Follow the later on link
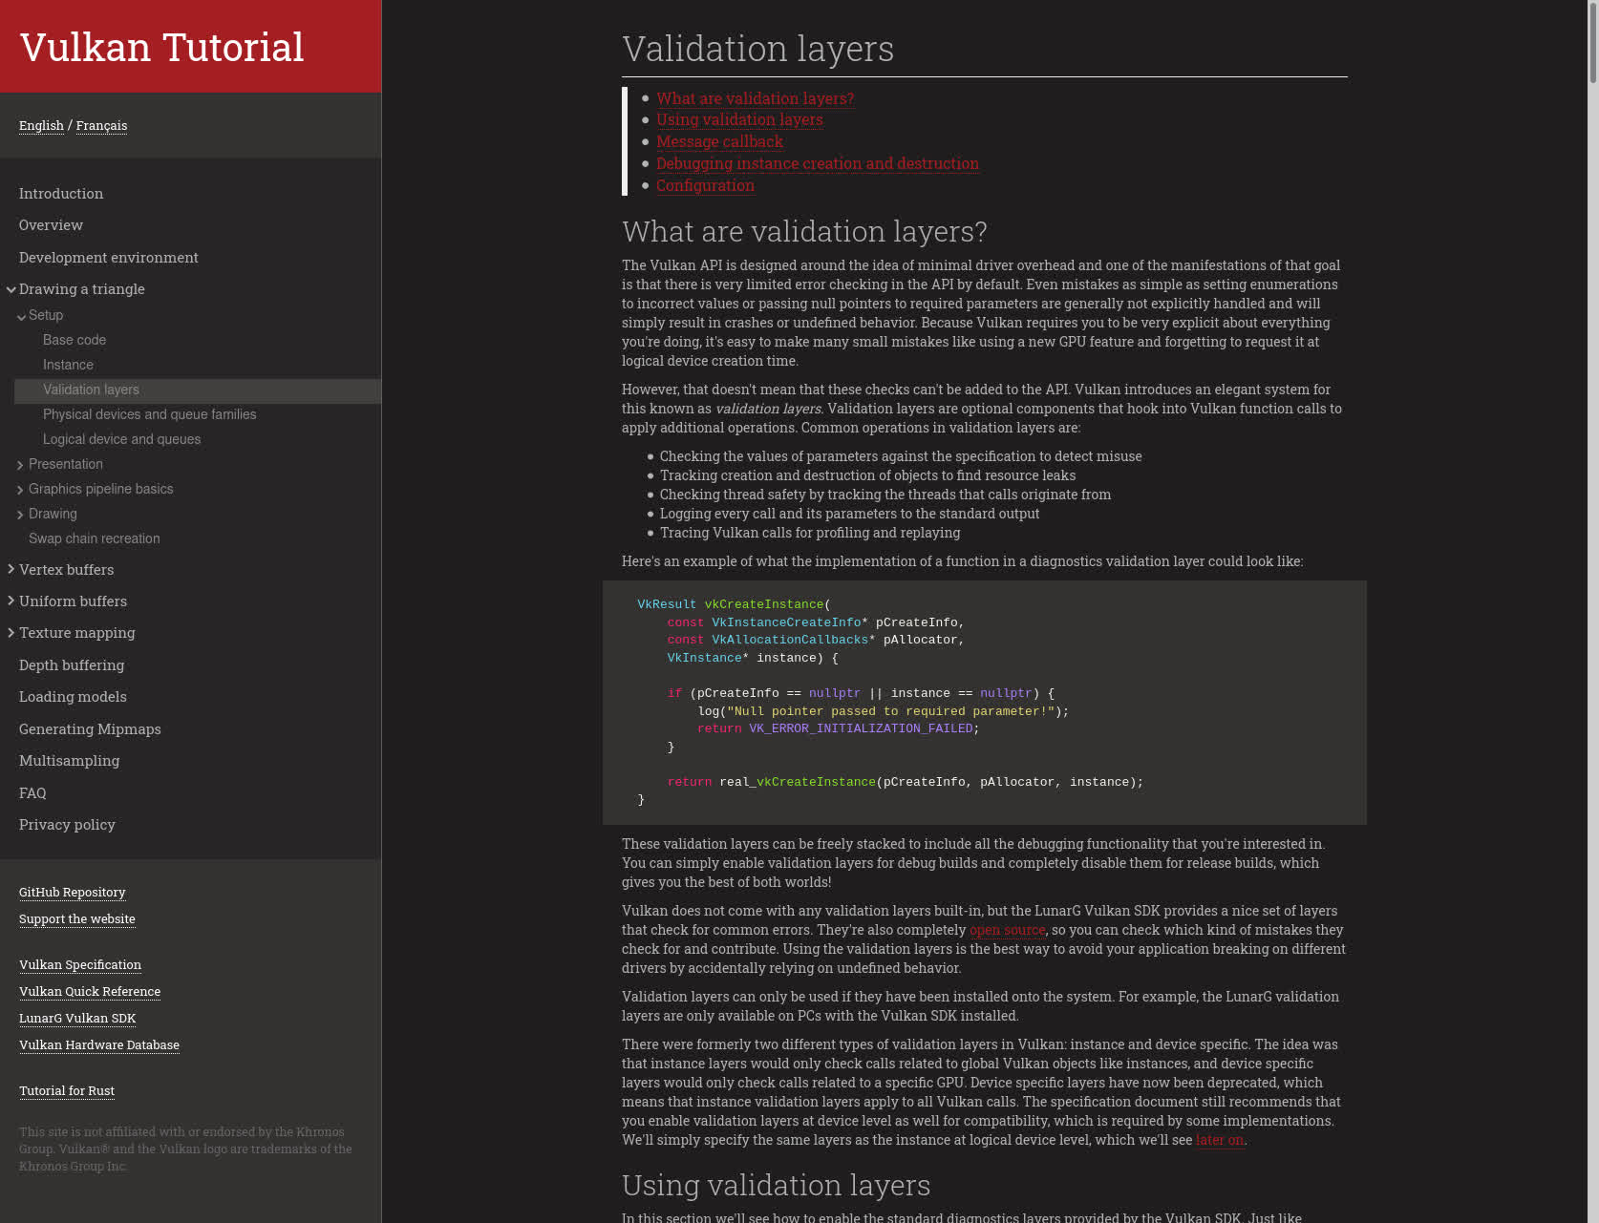 (x=1220, y=1140)
